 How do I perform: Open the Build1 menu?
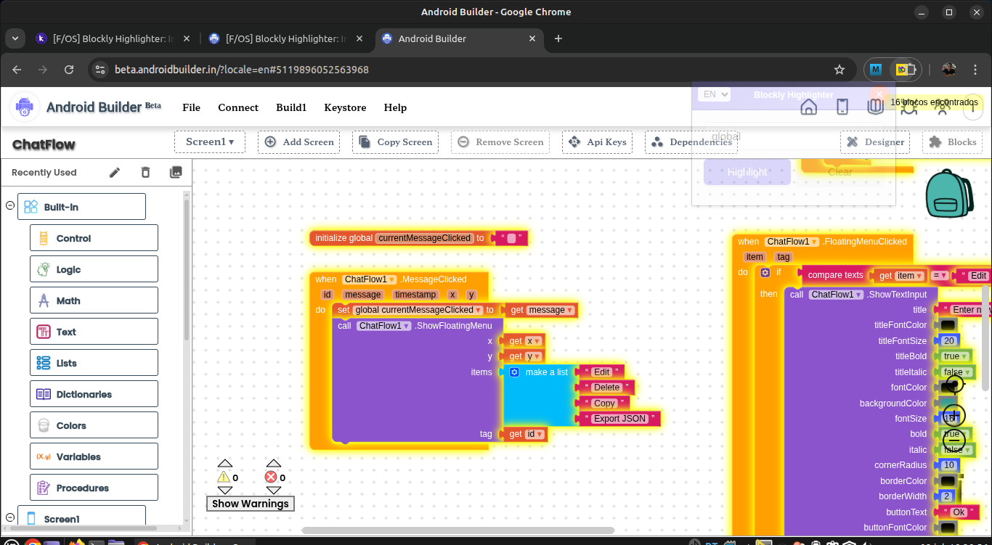pos(291,107)
